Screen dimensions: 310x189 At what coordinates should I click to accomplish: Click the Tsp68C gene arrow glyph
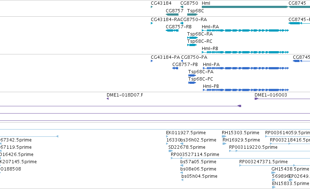(193, 15)
